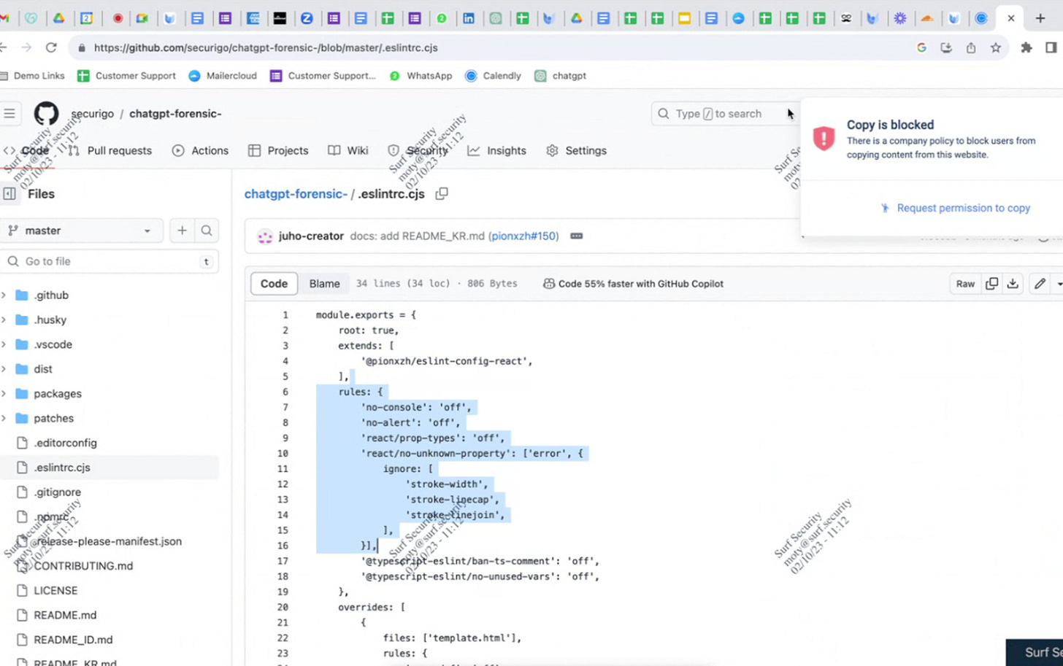Open the LICENSE file
This screenshot has width=1063, height=666.
coord(55,591)
